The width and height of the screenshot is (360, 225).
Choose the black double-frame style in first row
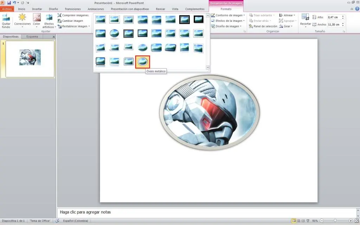184,20
